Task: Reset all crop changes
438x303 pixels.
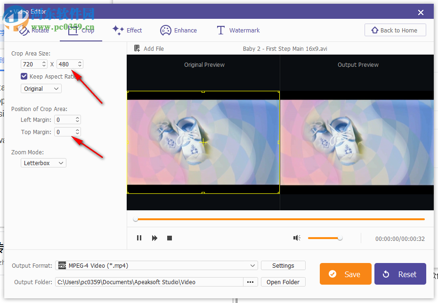Action: click(x=400, y=274)
